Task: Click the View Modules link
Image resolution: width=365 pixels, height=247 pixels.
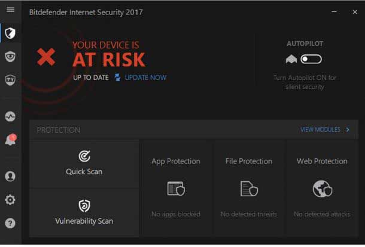Action: pyautogui.click(x=320, y=130)
